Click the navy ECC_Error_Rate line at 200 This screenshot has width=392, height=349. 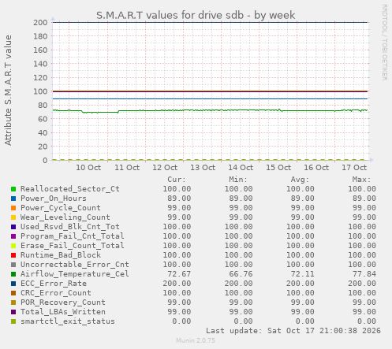211,22
